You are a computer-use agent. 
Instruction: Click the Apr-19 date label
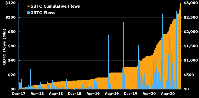pyautogui.click(x=93, y=94)
